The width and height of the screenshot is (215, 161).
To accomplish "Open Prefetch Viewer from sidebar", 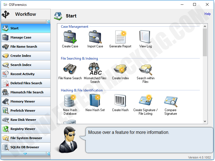I will pyautogui.click(x=26, y=111).
